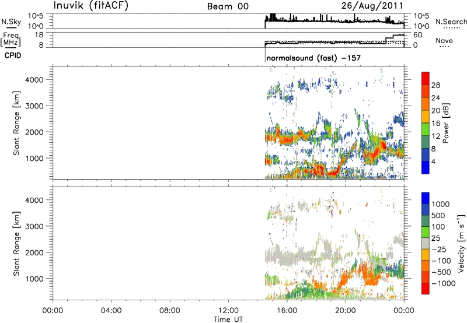Select the 'Beam 00' heading text

click(x=228, y=6)
